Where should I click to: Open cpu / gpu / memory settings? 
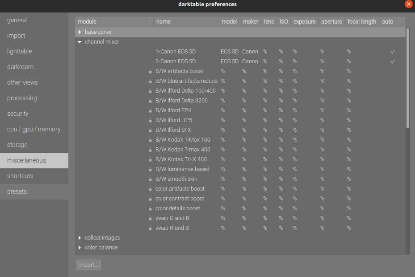point(34,129)
